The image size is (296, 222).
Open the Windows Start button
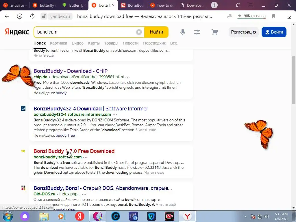click(x=8, y=216)
